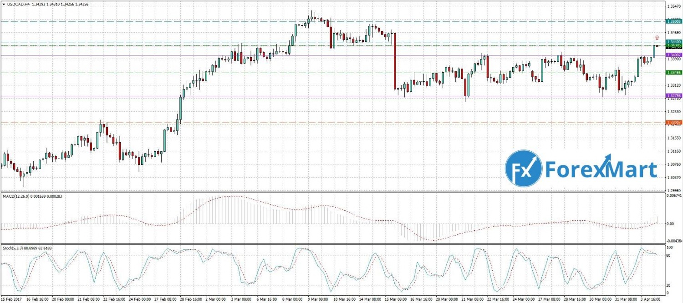
Task: Select the 1.34400 price level tag
Action: (673, 41)
